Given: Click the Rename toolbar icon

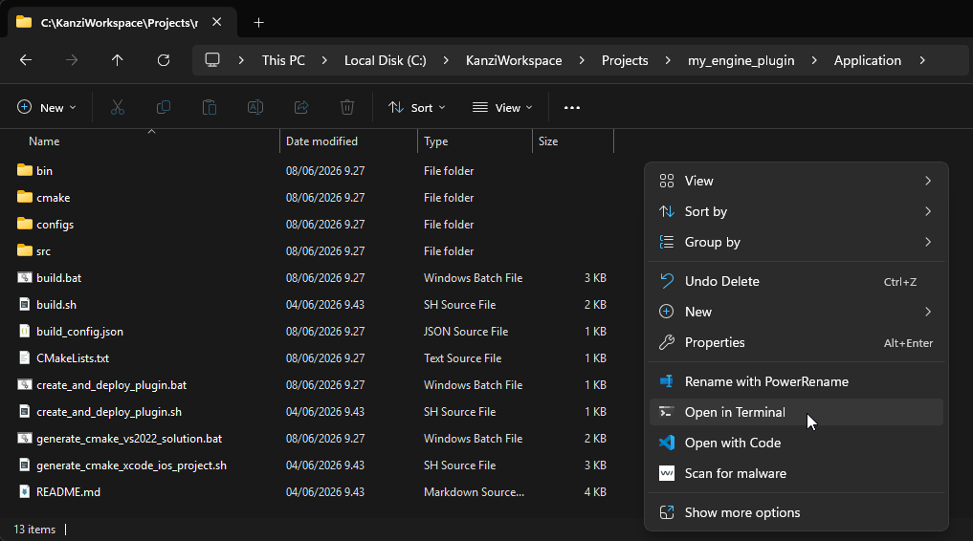Looking at the screenshot, I should [x=255, y=108].
